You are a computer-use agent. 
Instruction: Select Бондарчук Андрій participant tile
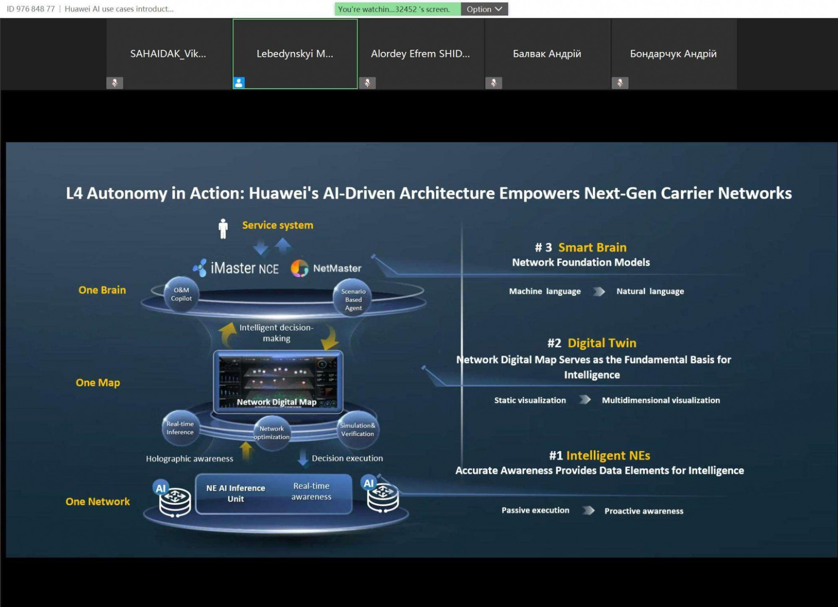[x=674, y=54]
